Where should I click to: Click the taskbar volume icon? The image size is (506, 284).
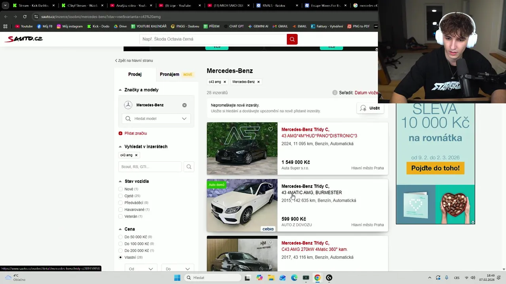[x=473, y=278]
